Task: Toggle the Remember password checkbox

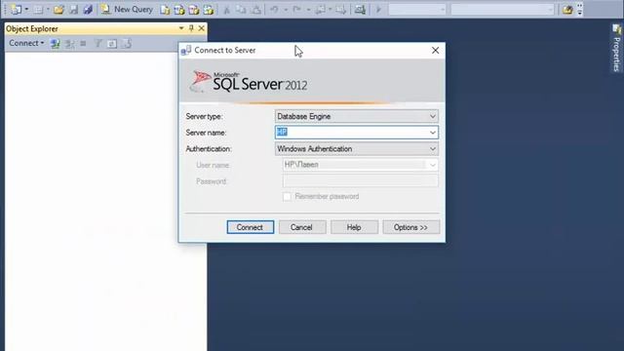Action: tap(287, 197)
